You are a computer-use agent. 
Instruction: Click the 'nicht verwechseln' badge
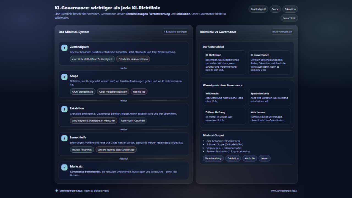tap(282, 32)
